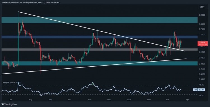Click the Sep label on the time axis

(50, 100)
